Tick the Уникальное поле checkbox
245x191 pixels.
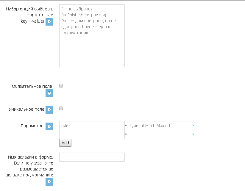point(61,108)
